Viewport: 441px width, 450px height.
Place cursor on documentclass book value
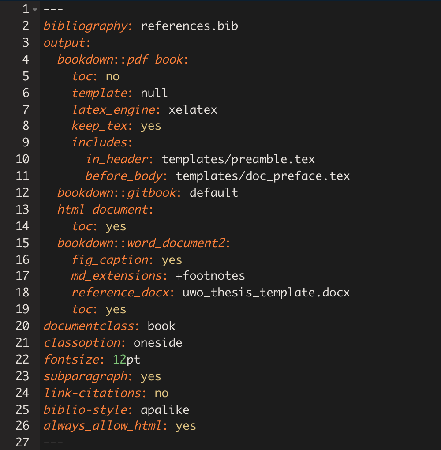pos(161,326)
